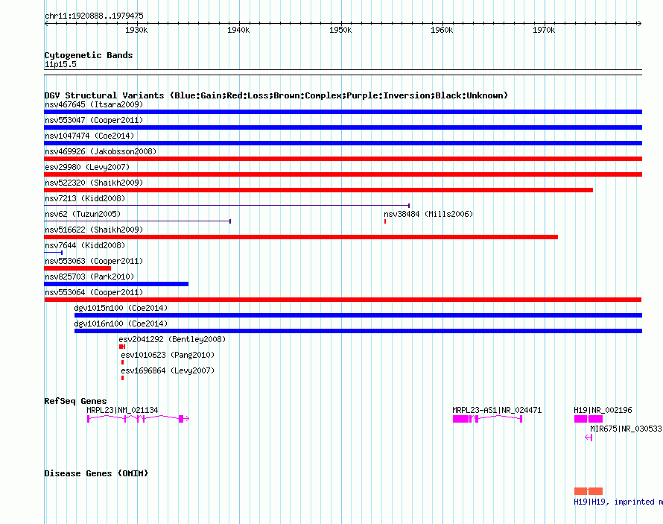Click the nsv7644 (Kidd2008) short blue line

click(54, 253)
